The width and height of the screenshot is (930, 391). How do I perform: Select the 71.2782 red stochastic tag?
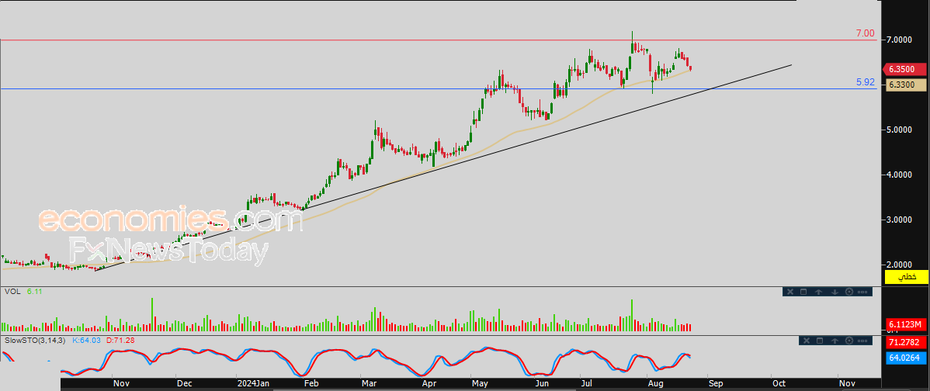(907, 342)
